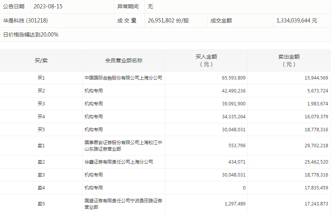Image resolution: width=332 pixels, height=213 pixels.
Task: Click the 日价格涨幅达到20.00% reason text
Action: pos(31,35)
